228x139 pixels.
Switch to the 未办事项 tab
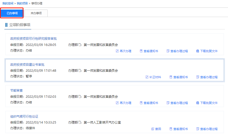click(36, 13)
